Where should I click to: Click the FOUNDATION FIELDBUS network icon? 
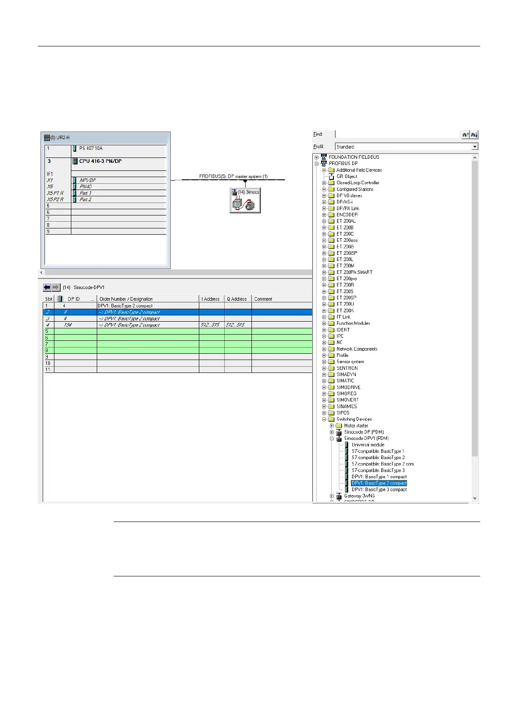(x=324, y=157)
